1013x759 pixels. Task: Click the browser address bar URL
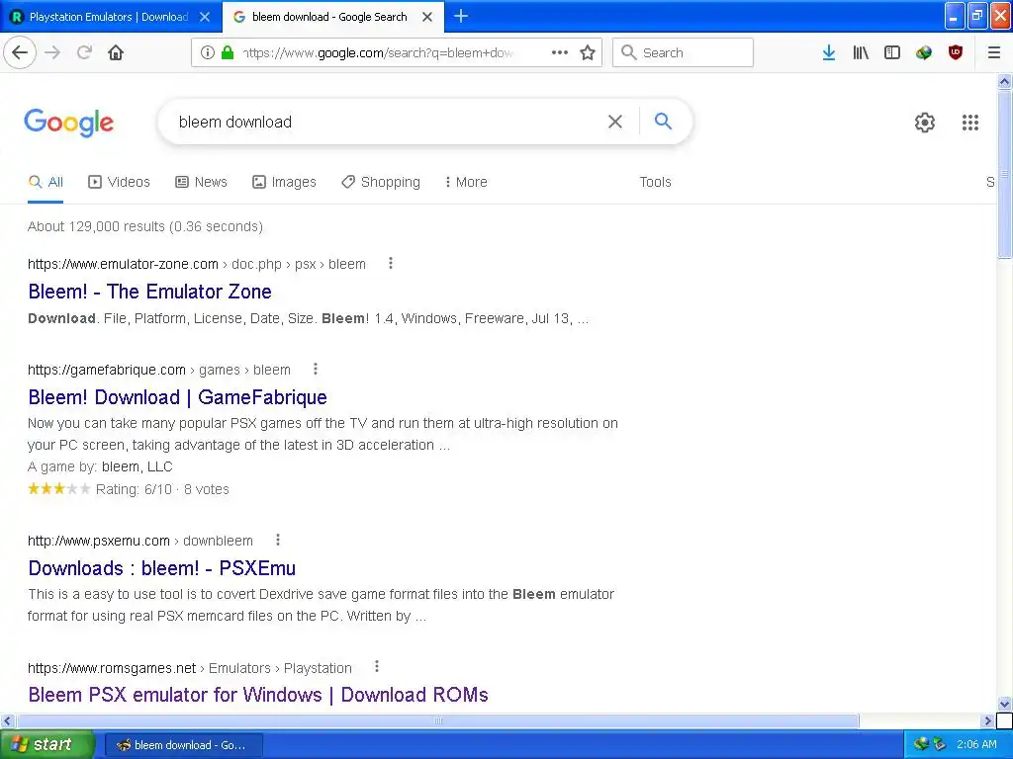coord(378,53)
